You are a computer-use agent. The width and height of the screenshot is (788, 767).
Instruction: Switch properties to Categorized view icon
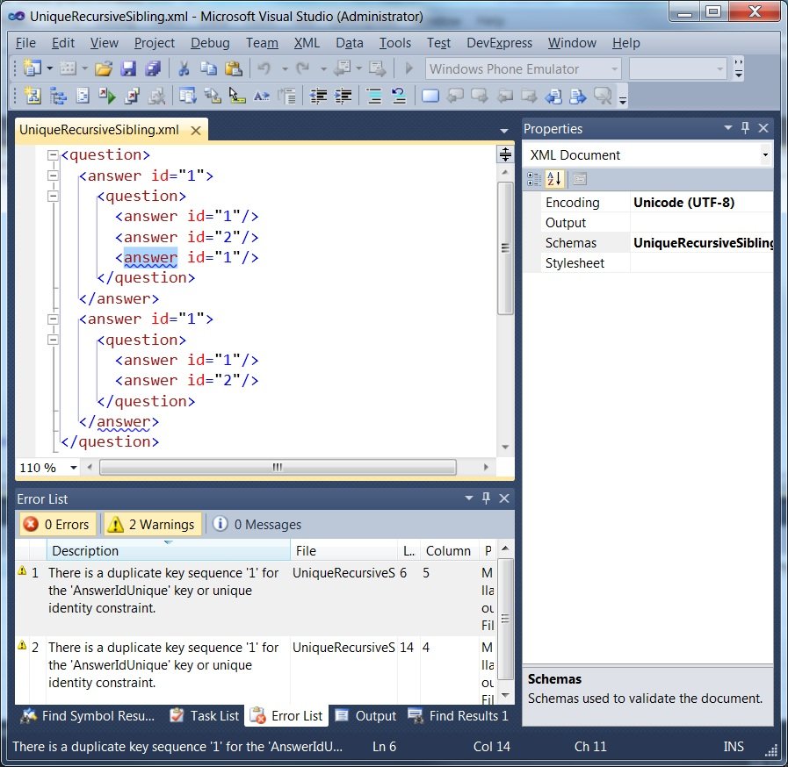click(534, 179)
